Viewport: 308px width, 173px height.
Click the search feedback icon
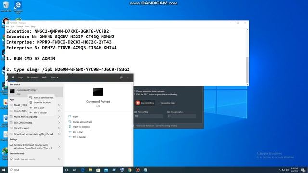[122, 77]
